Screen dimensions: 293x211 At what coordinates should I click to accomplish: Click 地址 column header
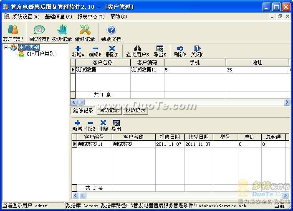257,63
